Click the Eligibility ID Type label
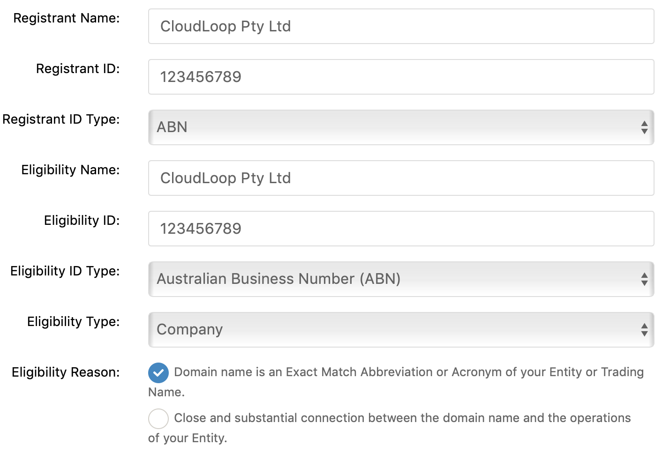The image size is (662, 460). pos(65,271)
